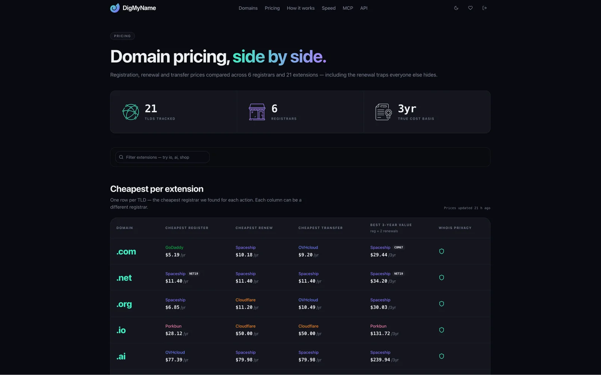Click the sign-out icon in header
601x375 pixels.
point(485,8)
